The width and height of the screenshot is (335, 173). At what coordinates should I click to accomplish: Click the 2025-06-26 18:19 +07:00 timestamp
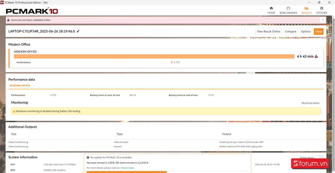(x=267, y=165)
